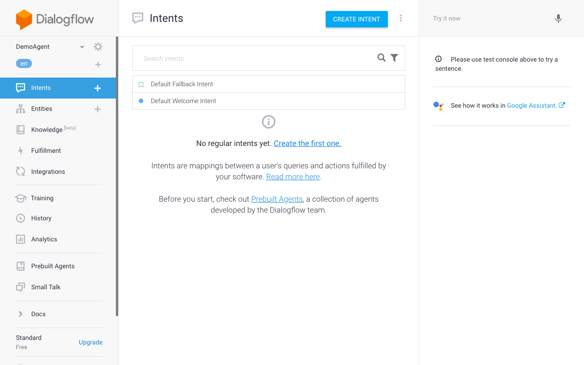Click the Upgrade plan link
584x365 pixels.
(90, 342)
